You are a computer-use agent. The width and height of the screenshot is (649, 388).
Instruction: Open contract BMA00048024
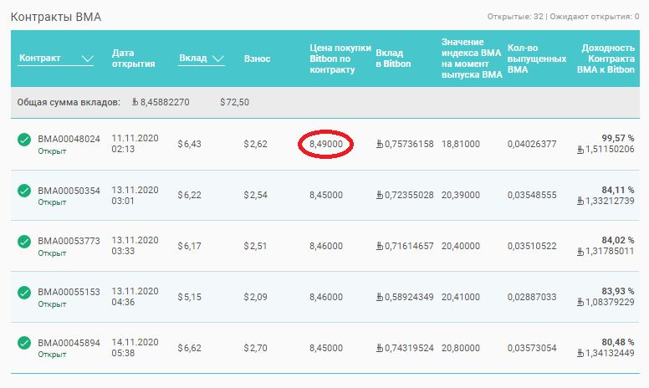(69, 139)
